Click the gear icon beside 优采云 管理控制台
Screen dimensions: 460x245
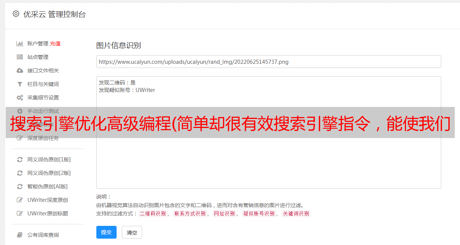pyautogui.click(x=16, y=14)
